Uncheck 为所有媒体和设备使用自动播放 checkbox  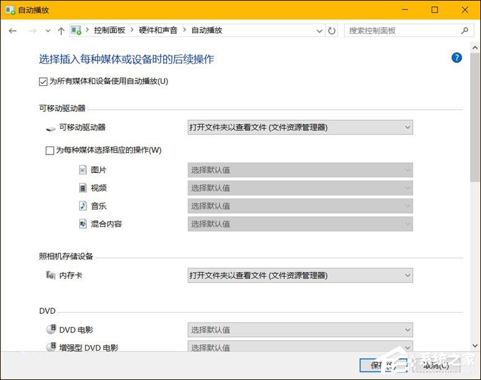(x=43, y=81)
